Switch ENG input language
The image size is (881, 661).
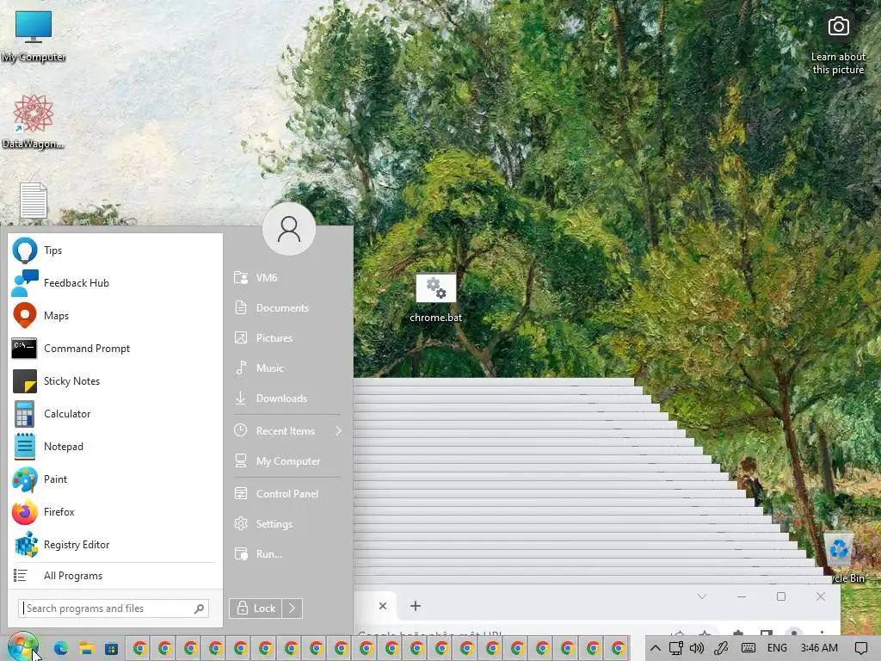pos(777,648)
